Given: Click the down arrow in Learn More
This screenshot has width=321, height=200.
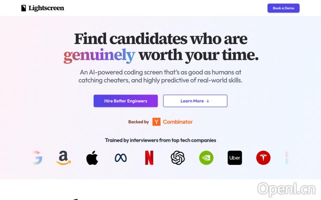Looking at the screenshot, I should pyautogui.click(x=208, y=101).
